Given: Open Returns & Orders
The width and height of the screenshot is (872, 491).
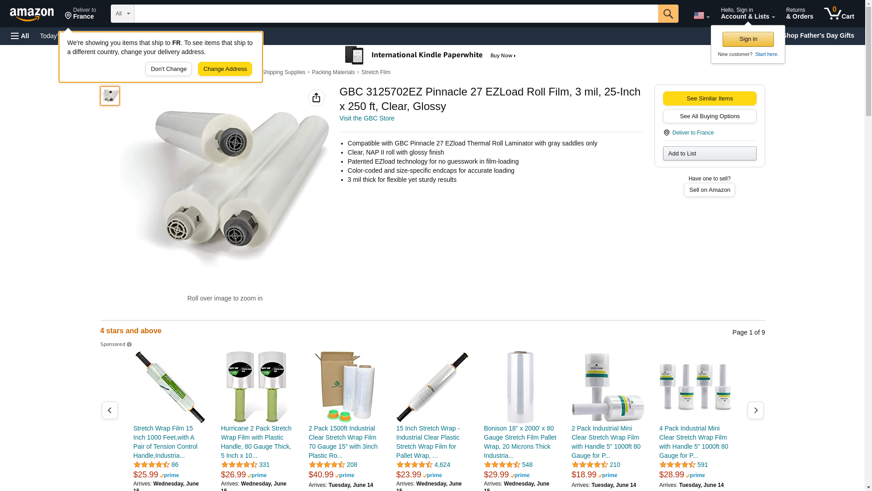Looking at the screenshot, I should [x=799, y=14].
